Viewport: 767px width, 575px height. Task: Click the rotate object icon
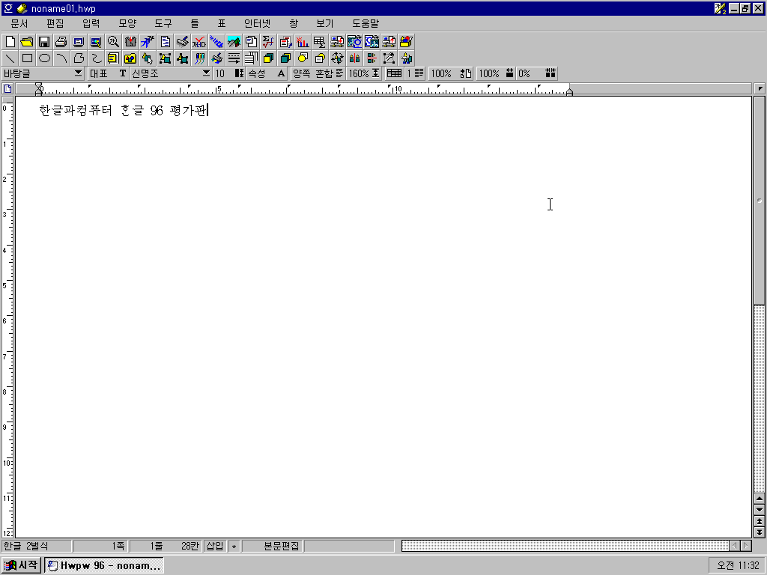(337, 58)
